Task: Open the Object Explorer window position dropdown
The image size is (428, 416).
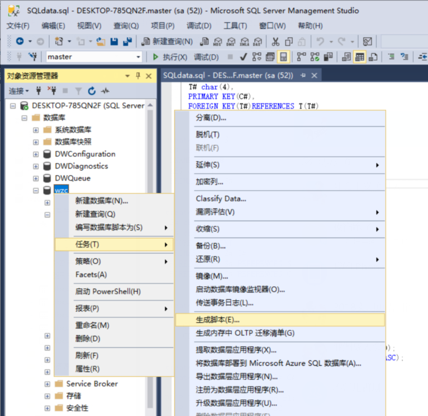Action: (128, 76)
